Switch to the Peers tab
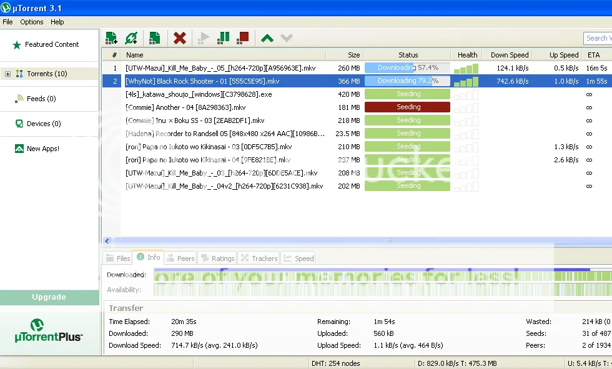This screenshot has width=612, height=369. (x=180, y=258)
